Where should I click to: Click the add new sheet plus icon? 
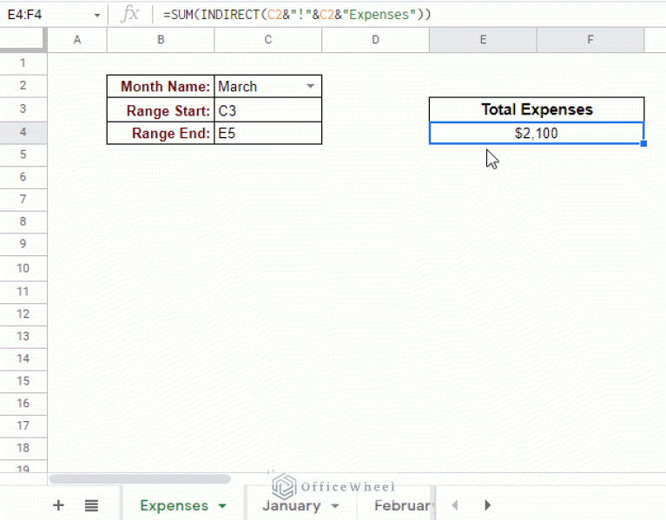58,505
